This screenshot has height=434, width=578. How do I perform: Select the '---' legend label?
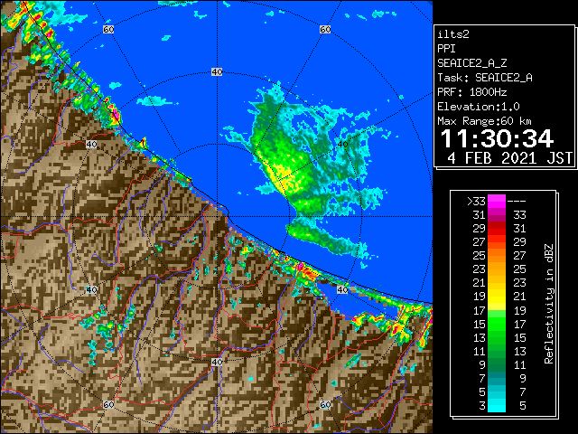point(517,202)
